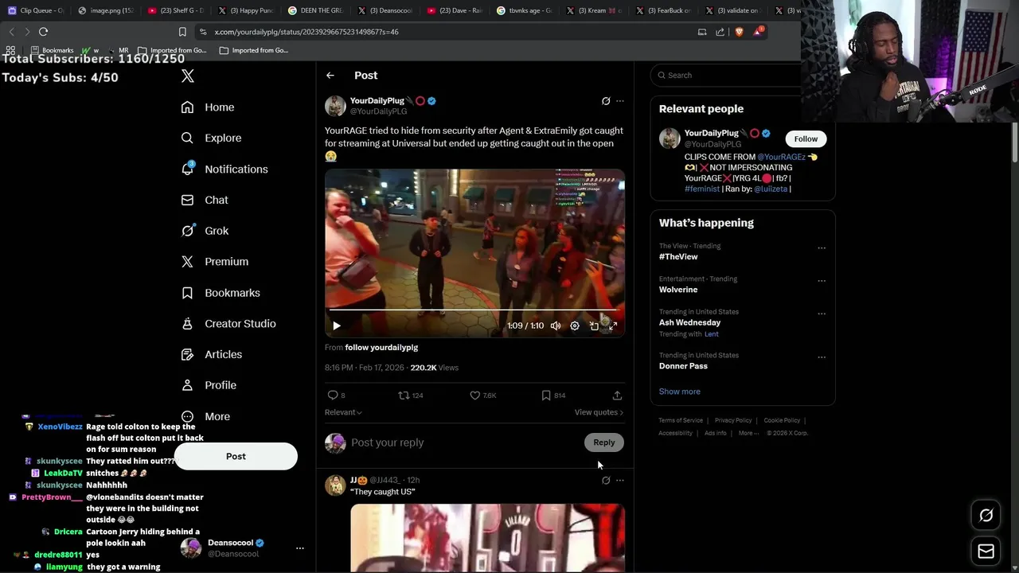Image resolution: width=1019 pixels, height=573 pixels.
Task: Open more options for #TheView trend
Action: coord(822,248)
